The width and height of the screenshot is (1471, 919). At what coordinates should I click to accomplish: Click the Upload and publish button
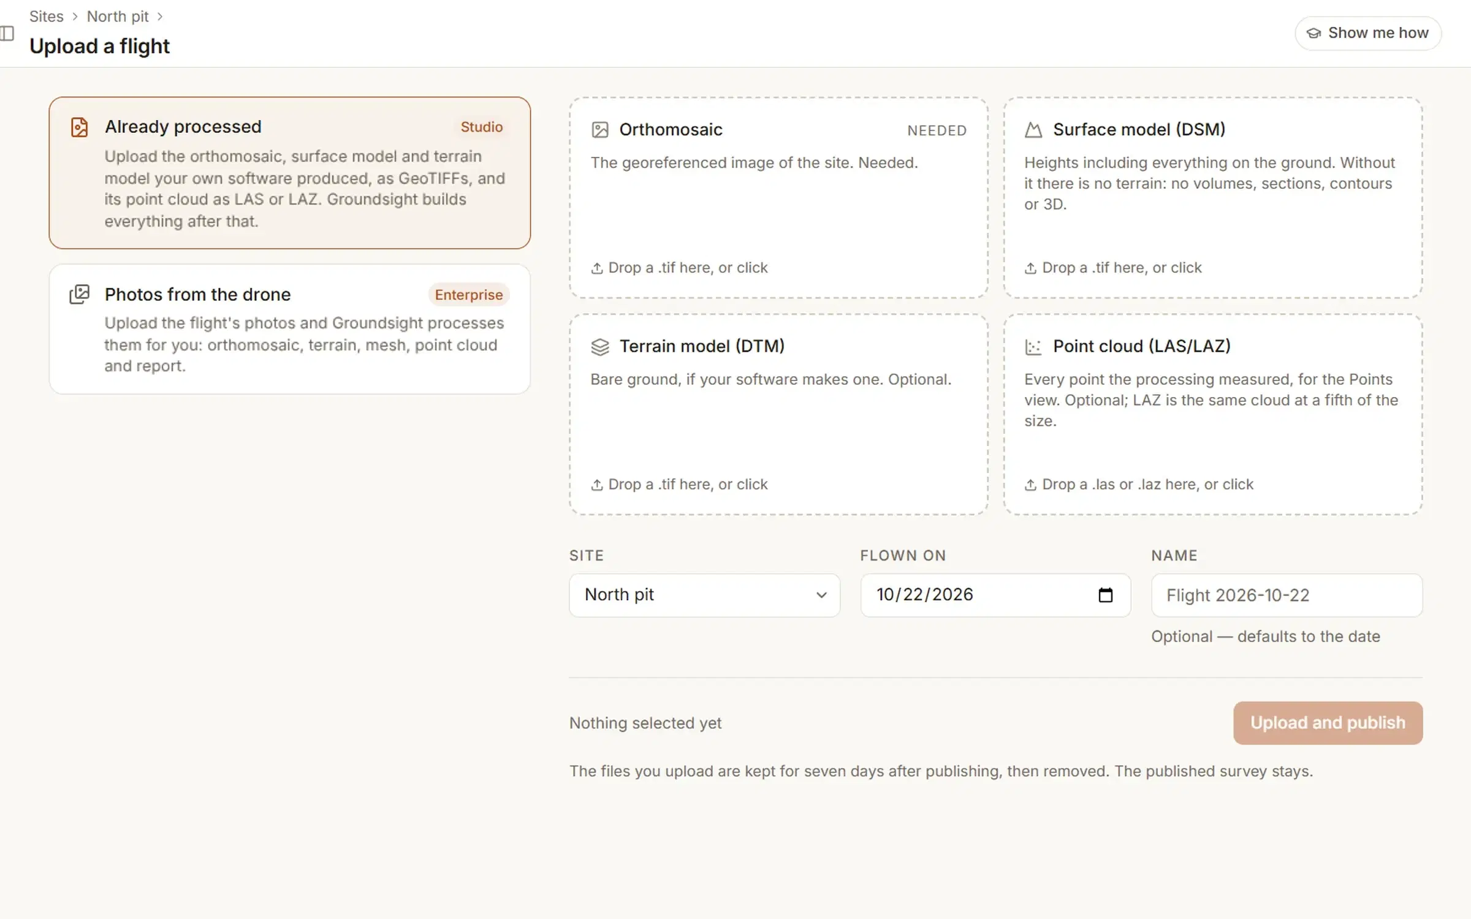[x=1328, y=723]
